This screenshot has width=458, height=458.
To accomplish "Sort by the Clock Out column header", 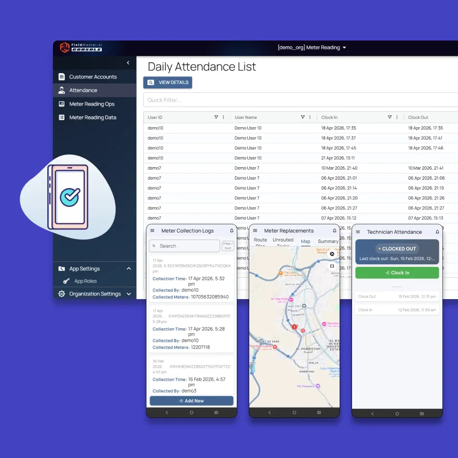I will [418, 117].
